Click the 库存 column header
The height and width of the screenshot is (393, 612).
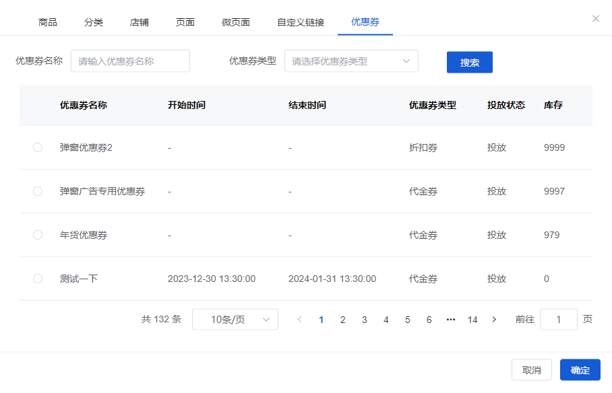coord(553,105)
